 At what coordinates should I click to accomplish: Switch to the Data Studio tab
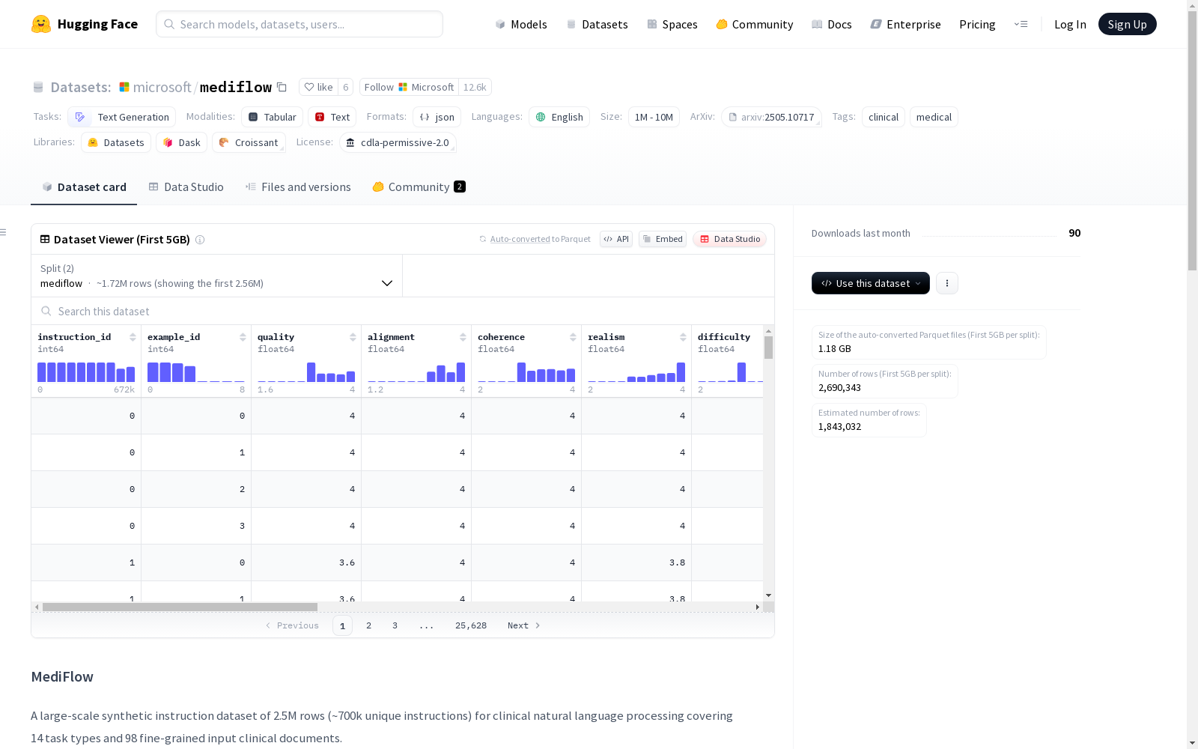tap(186, 187)
